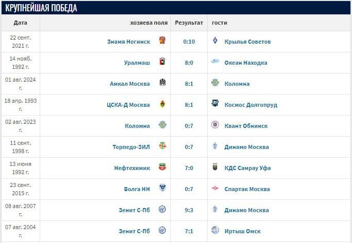The width and height of the screenshot is (352, 243).
Task: Click the Торпедо-ЗИЛ club crest
Action: coord(162,147)
